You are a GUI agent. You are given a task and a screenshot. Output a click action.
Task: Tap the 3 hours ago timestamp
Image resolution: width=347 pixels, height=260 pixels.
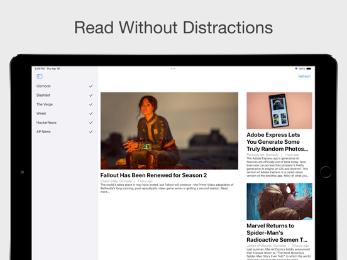pyautogui.click(x=300, y=246)
